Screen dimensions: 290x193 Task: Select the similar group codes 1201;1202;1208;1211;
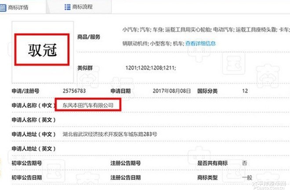tap(151, 68)
